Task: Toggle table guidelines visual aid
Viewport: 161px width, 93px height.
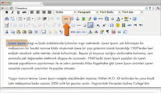Action: (90, 25)
